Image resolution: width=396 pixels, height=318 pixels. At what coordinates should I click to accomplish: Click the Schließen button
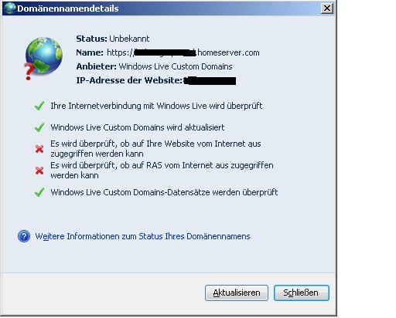[302, 293]
